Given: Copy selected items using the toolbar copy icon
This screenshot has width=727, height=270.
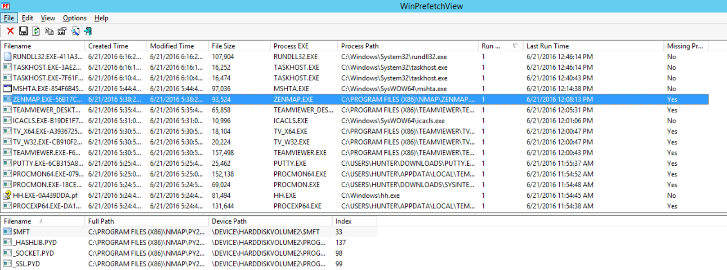Looking at the screenshot, I should coord(49,31).
